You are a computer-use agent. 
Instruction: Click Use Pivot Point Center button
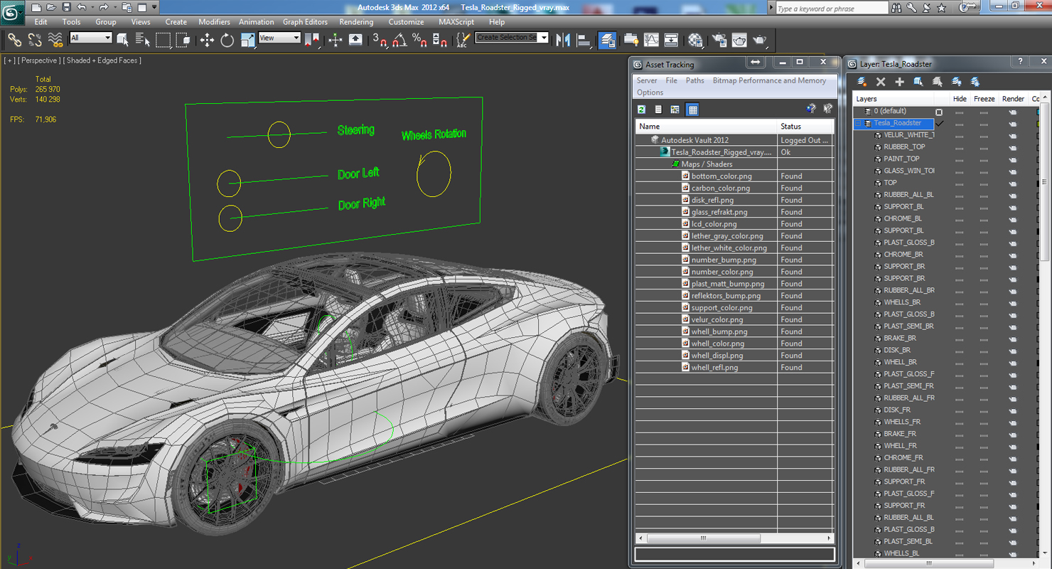(x=311, y=40)
